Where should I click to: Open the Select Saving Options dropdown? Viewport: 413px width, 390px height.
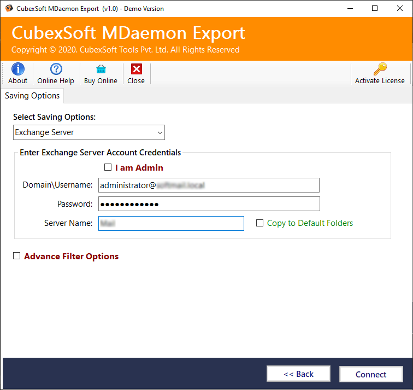point(88,132)
